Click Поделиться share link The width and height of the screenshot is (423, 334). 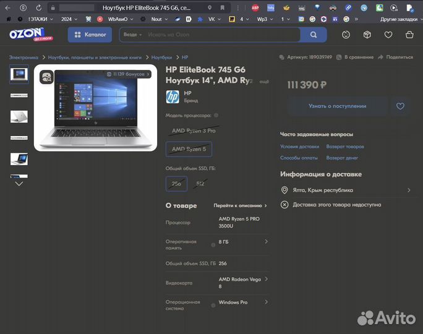tap(396, 57)
